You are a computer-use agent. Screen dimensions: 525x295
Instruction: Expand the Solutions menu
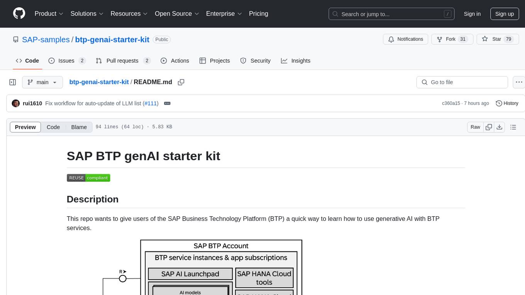click(x=87, y=14)
